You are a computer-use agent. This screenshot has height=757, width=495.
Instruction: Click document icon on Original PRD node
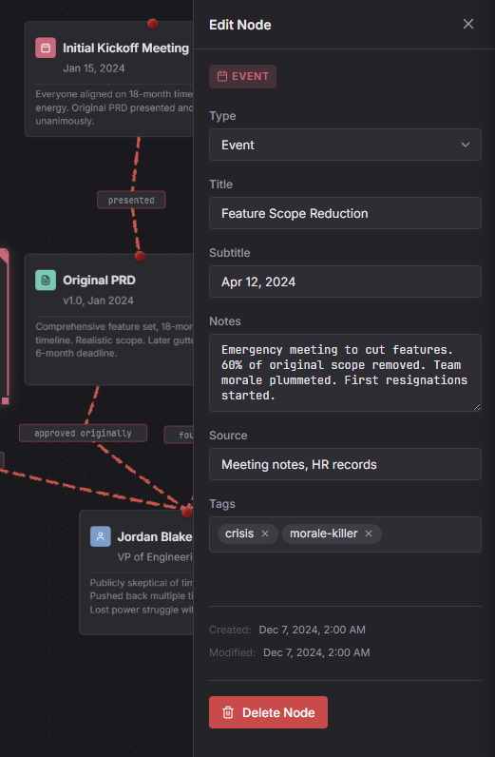46,281
